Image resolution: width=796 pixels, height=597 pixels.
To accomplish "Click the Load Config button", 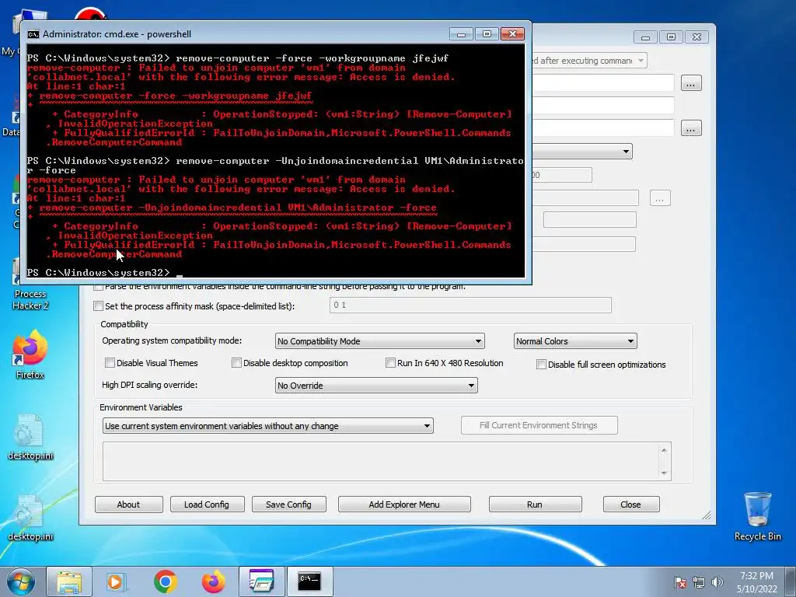I will pos(207,504).
